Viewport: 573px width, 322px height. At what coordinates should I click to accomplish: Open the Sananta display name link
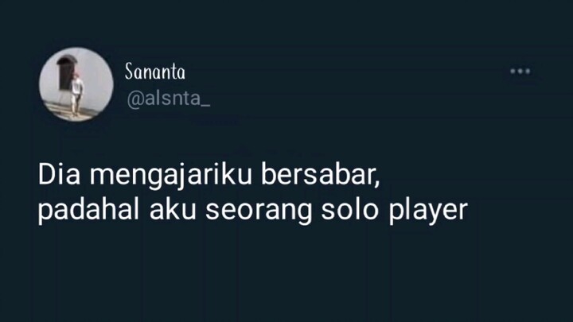click(155, 72)
